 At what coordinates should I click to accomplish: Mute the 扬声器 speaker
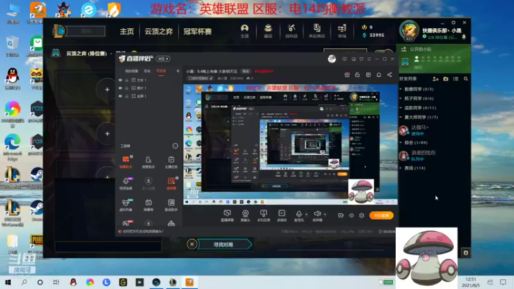coord(317,216)
